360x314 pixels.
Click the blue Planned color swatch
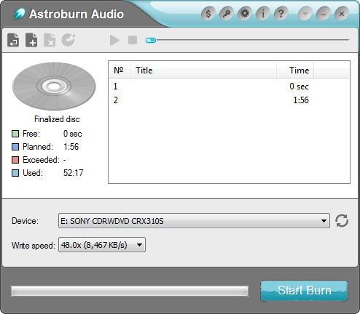[15, 147]
